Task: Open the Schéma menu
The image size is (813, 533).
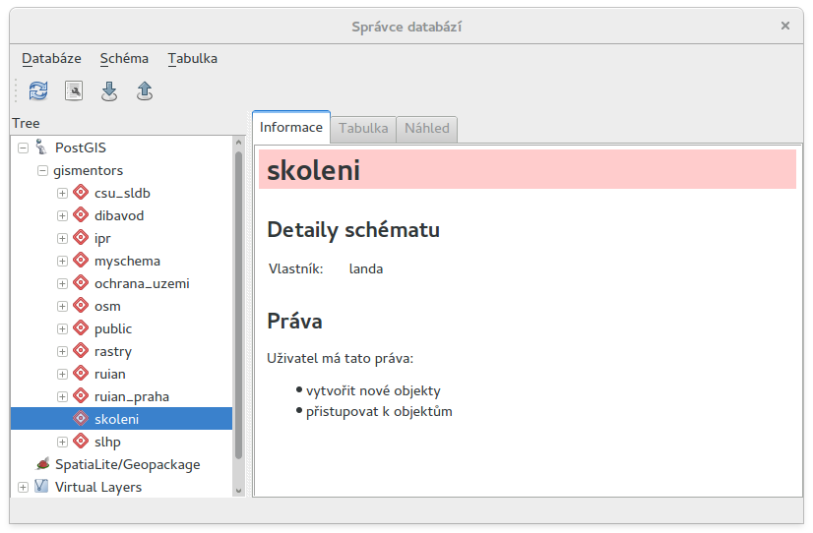Action: [x=124, y=59]
